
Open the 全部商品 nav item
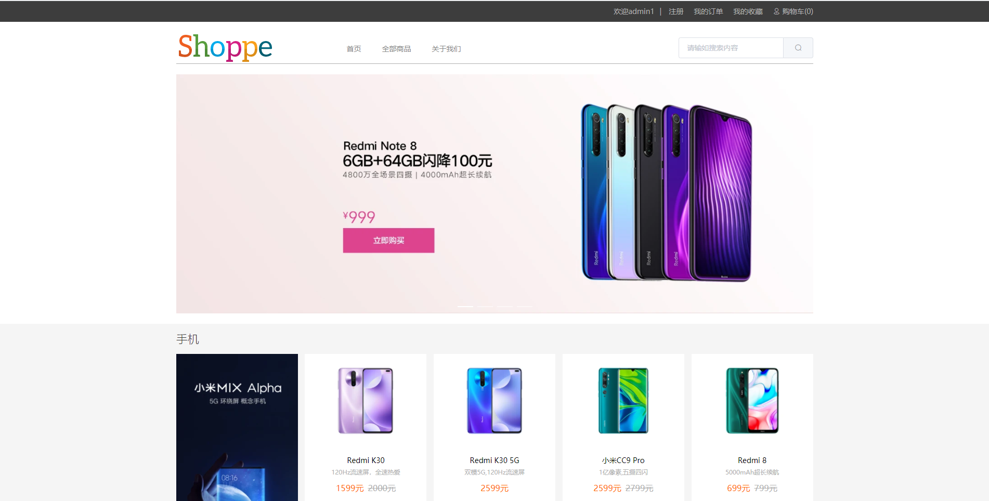[397, 49]
